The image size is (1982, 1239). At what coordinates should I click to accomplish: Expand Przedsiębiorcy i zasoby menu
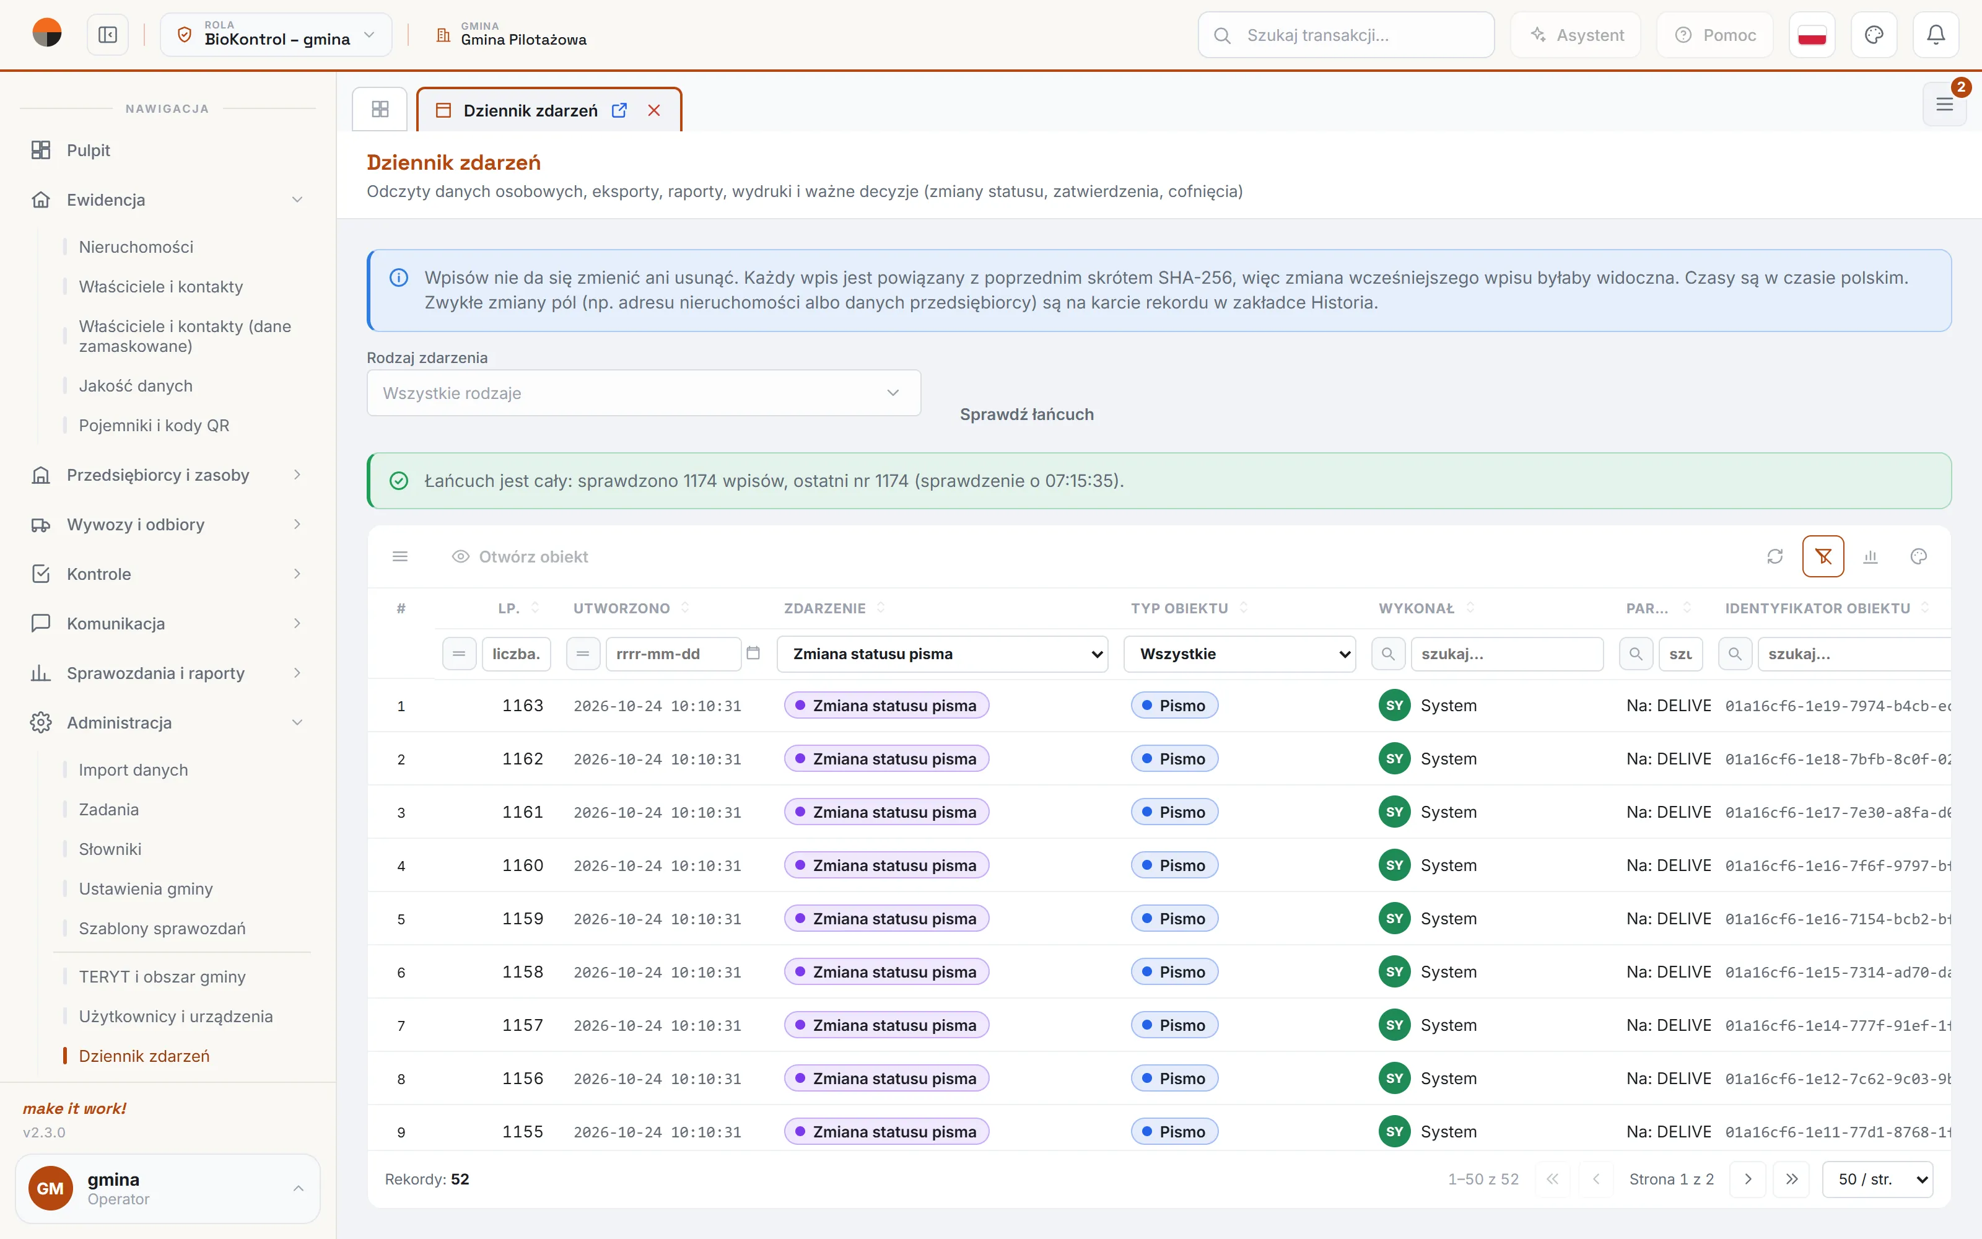[167, 475]
